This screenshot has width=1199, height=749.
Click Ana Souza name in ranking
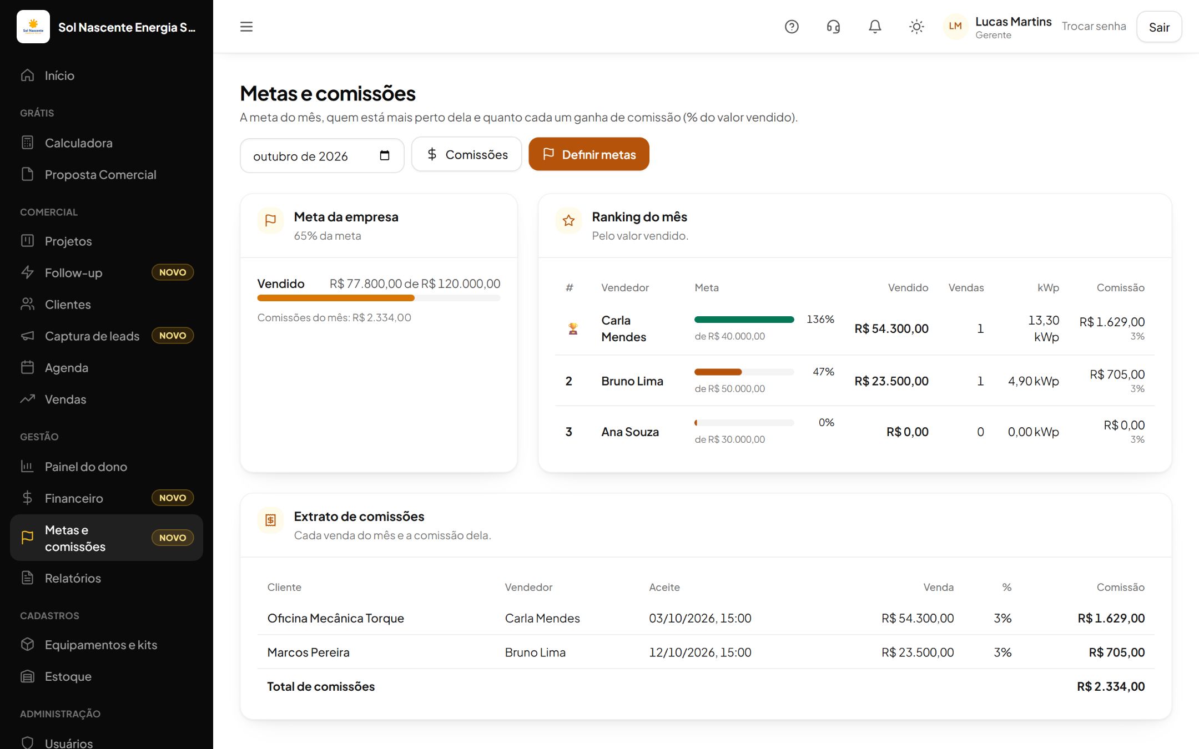point(630,432)
